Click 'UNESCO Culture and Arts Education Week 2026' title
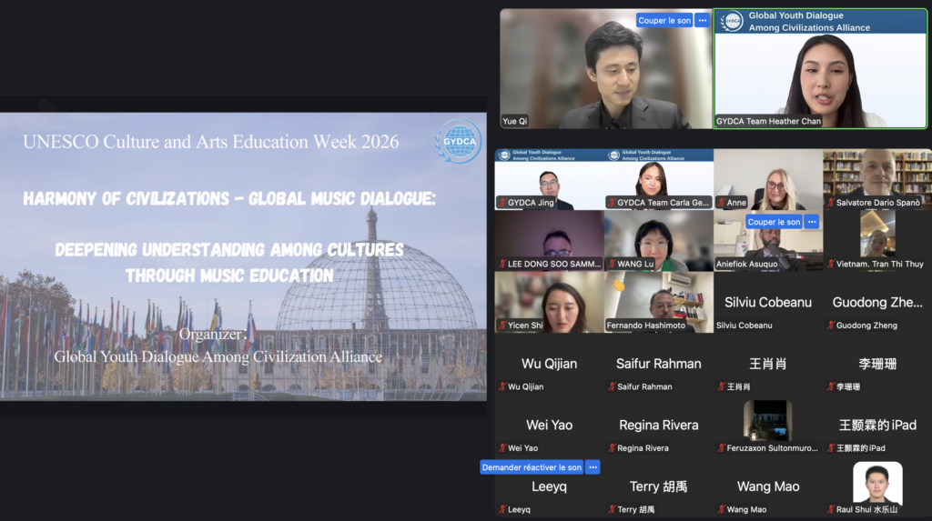932x521 pixels. point(211,142)
